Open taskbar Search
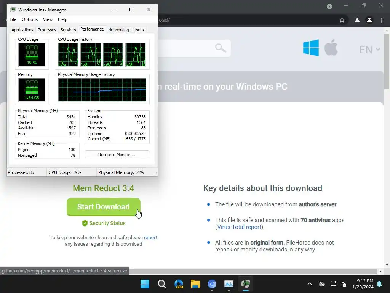The height and width of the screenshot is (293, 390). pyautogui.click(x=161, y=284)
